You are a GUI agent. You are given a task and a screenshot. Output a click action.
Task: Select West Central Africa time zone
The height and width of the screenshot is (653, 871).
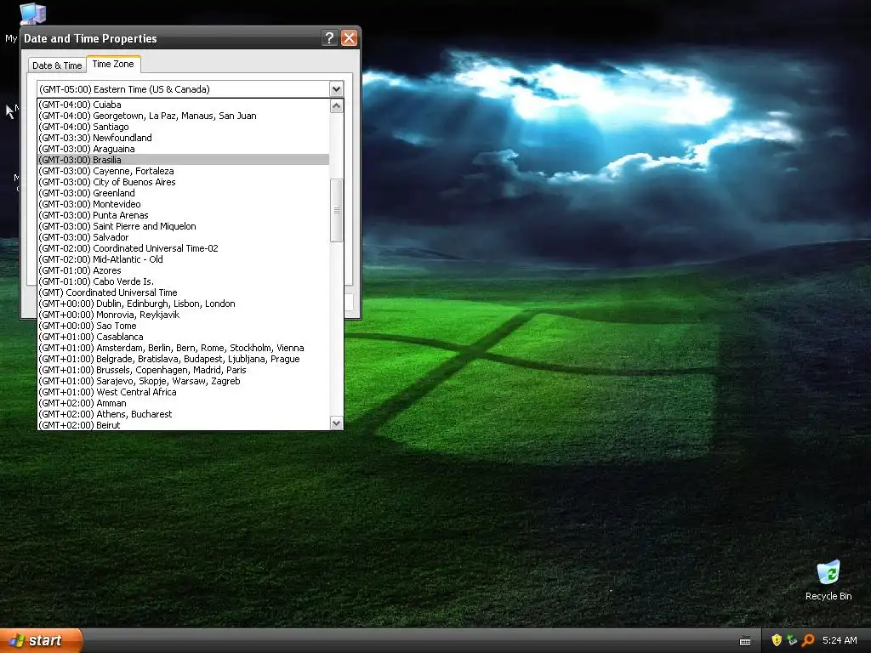tap(184, 392)
